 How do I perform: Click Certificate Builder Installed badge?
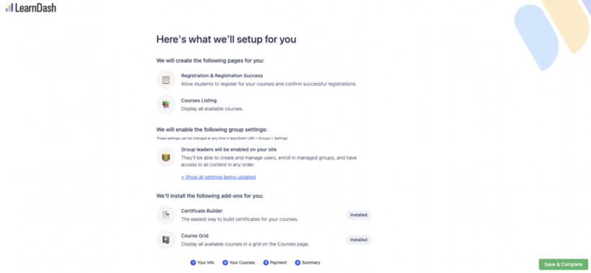point(358,215)
